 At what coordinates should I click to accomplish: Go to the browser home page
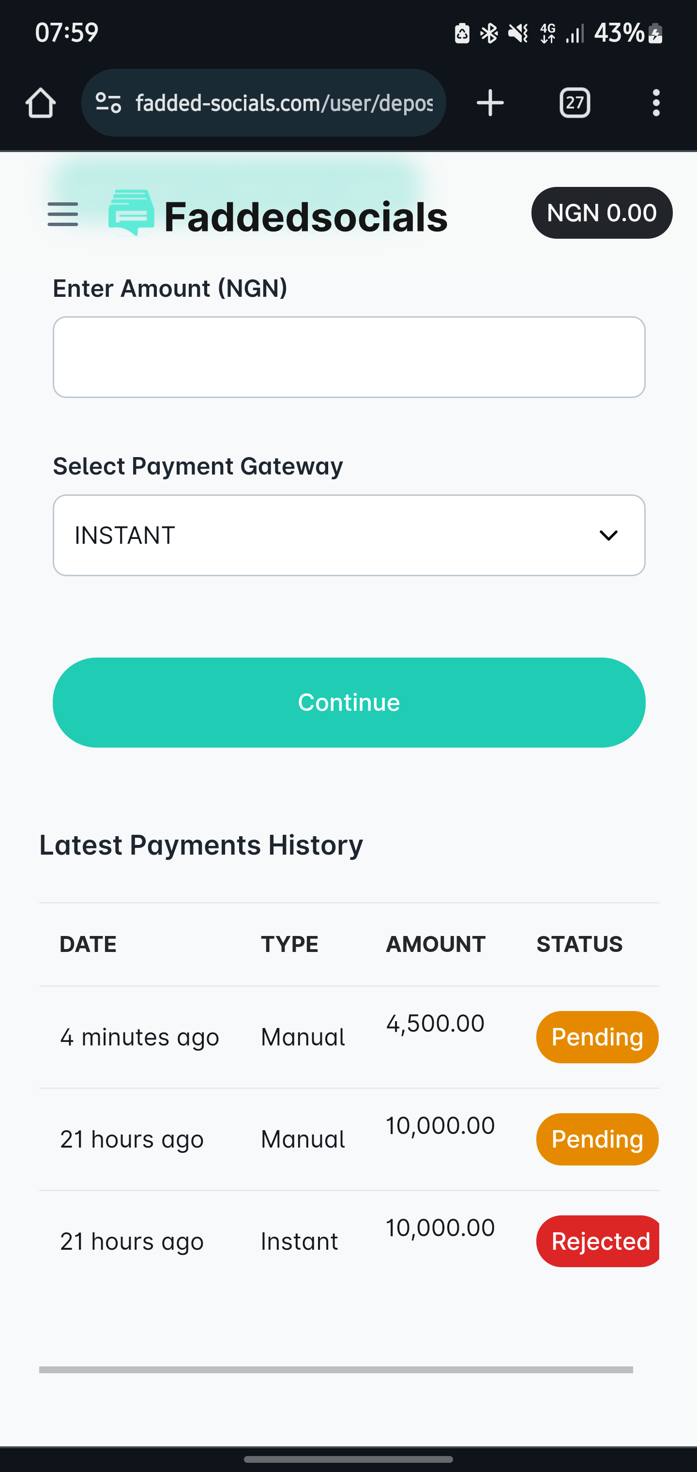(x=41, y=104)
